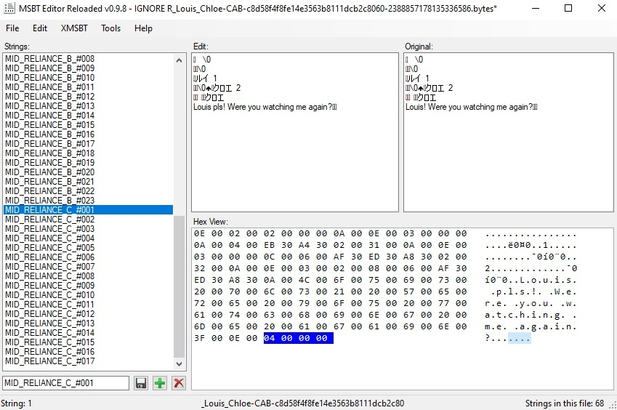Open the Tools menu
This screenshot has width=617, height=410.
[x=111, y=28]
